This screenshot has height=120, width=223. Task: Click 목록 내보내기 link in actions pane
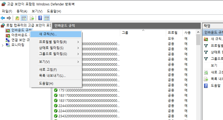click(217, 79)
